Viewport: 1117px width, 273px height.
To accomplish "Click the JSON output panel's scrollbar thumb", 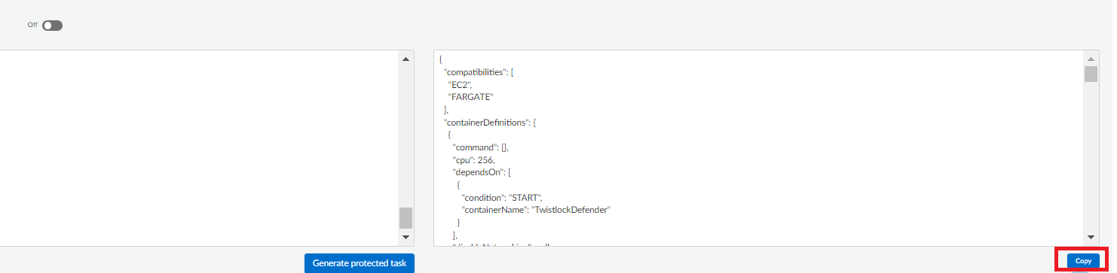I will (x=1091, y=74).
